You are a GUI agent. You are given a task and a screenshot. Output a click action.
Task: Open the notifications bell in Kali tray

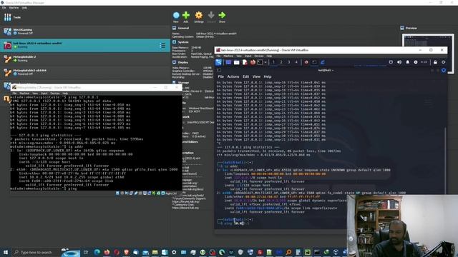tap(407, 62)
